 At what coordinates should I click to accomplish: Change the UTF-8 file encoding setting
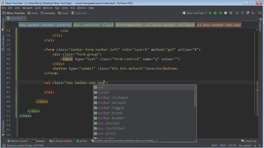(232, 146)
